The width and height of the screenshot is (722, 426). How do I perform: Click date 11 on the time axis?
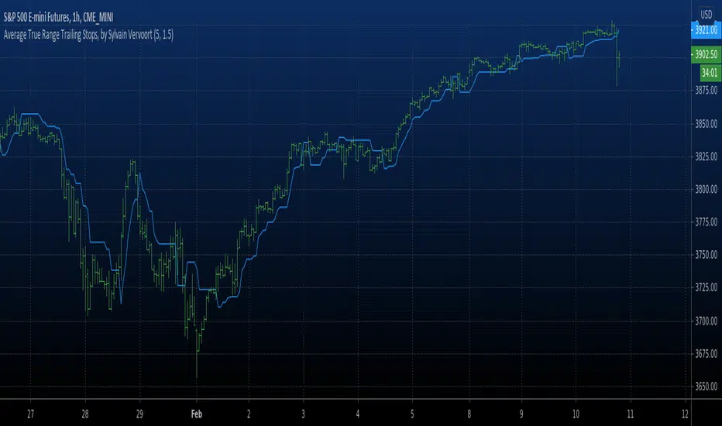click(631, 414)
